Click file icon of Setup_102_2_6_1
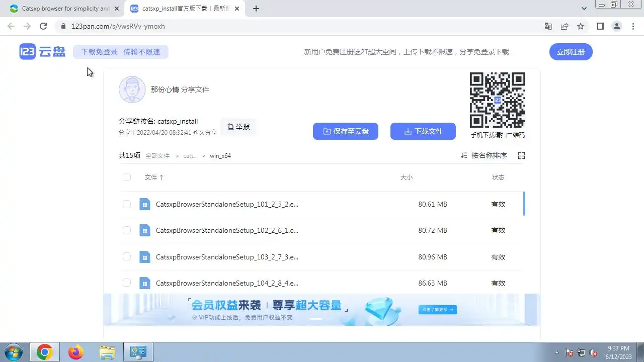Viewport: 644px width, 362px height. tap(145, 230)
